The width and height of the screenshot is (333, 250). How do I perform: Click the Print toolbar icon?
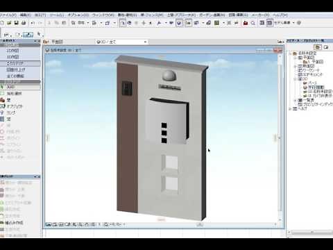(x=24, y=23)
